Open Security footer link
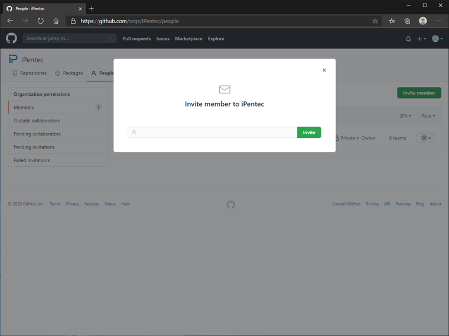Viewport: 449px width, 336px height. pos(92,204)
